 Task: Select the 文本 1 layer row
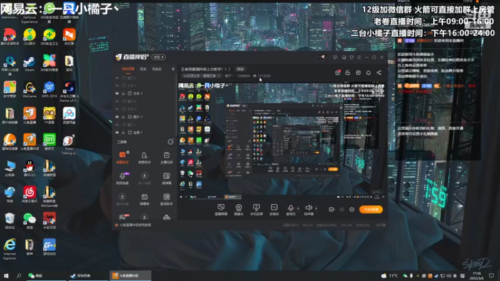coord(144,93)
